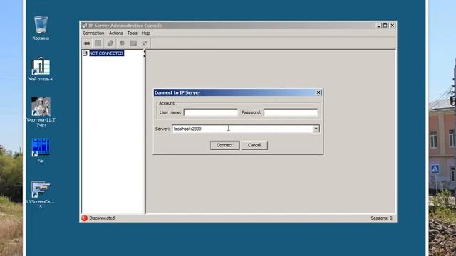Open the Connection menu
The image size is (456, 256).
tap(93, 33)
